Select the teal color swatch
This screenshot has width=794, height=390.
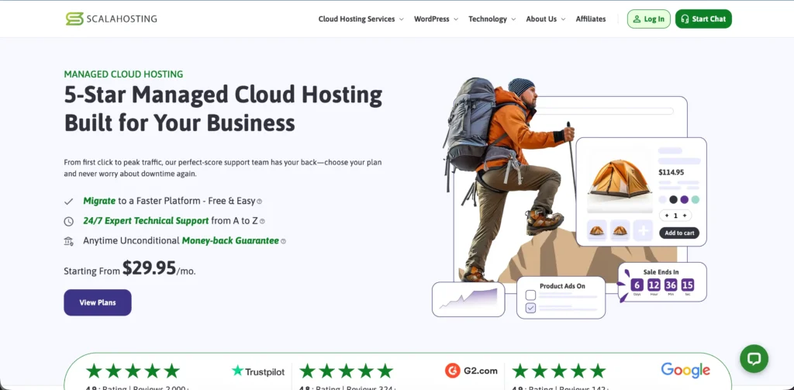point(696,199)
